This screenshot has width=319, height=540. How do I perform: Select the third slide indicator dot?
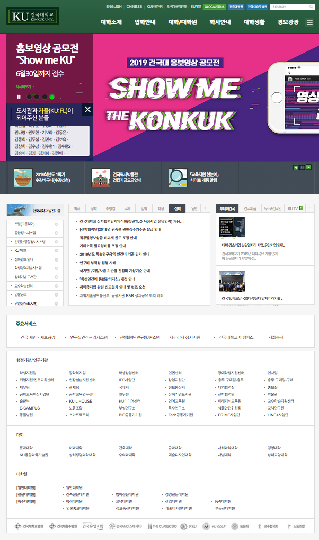(x=44, y=97)
